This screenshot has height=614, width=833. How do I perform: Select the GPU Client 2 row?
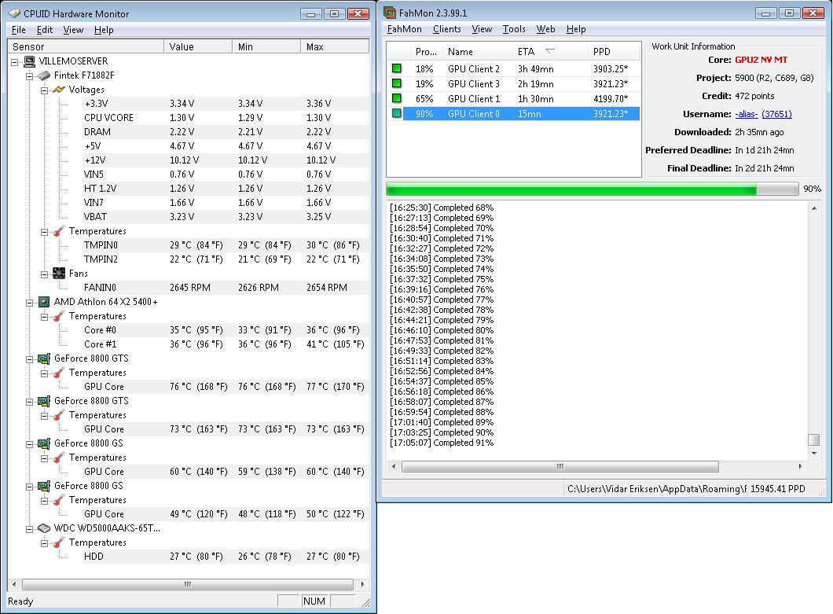point(512,68)
